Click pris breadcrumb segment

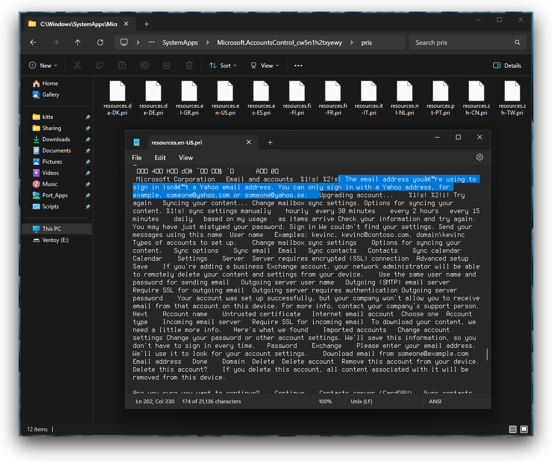pos(366,42)
